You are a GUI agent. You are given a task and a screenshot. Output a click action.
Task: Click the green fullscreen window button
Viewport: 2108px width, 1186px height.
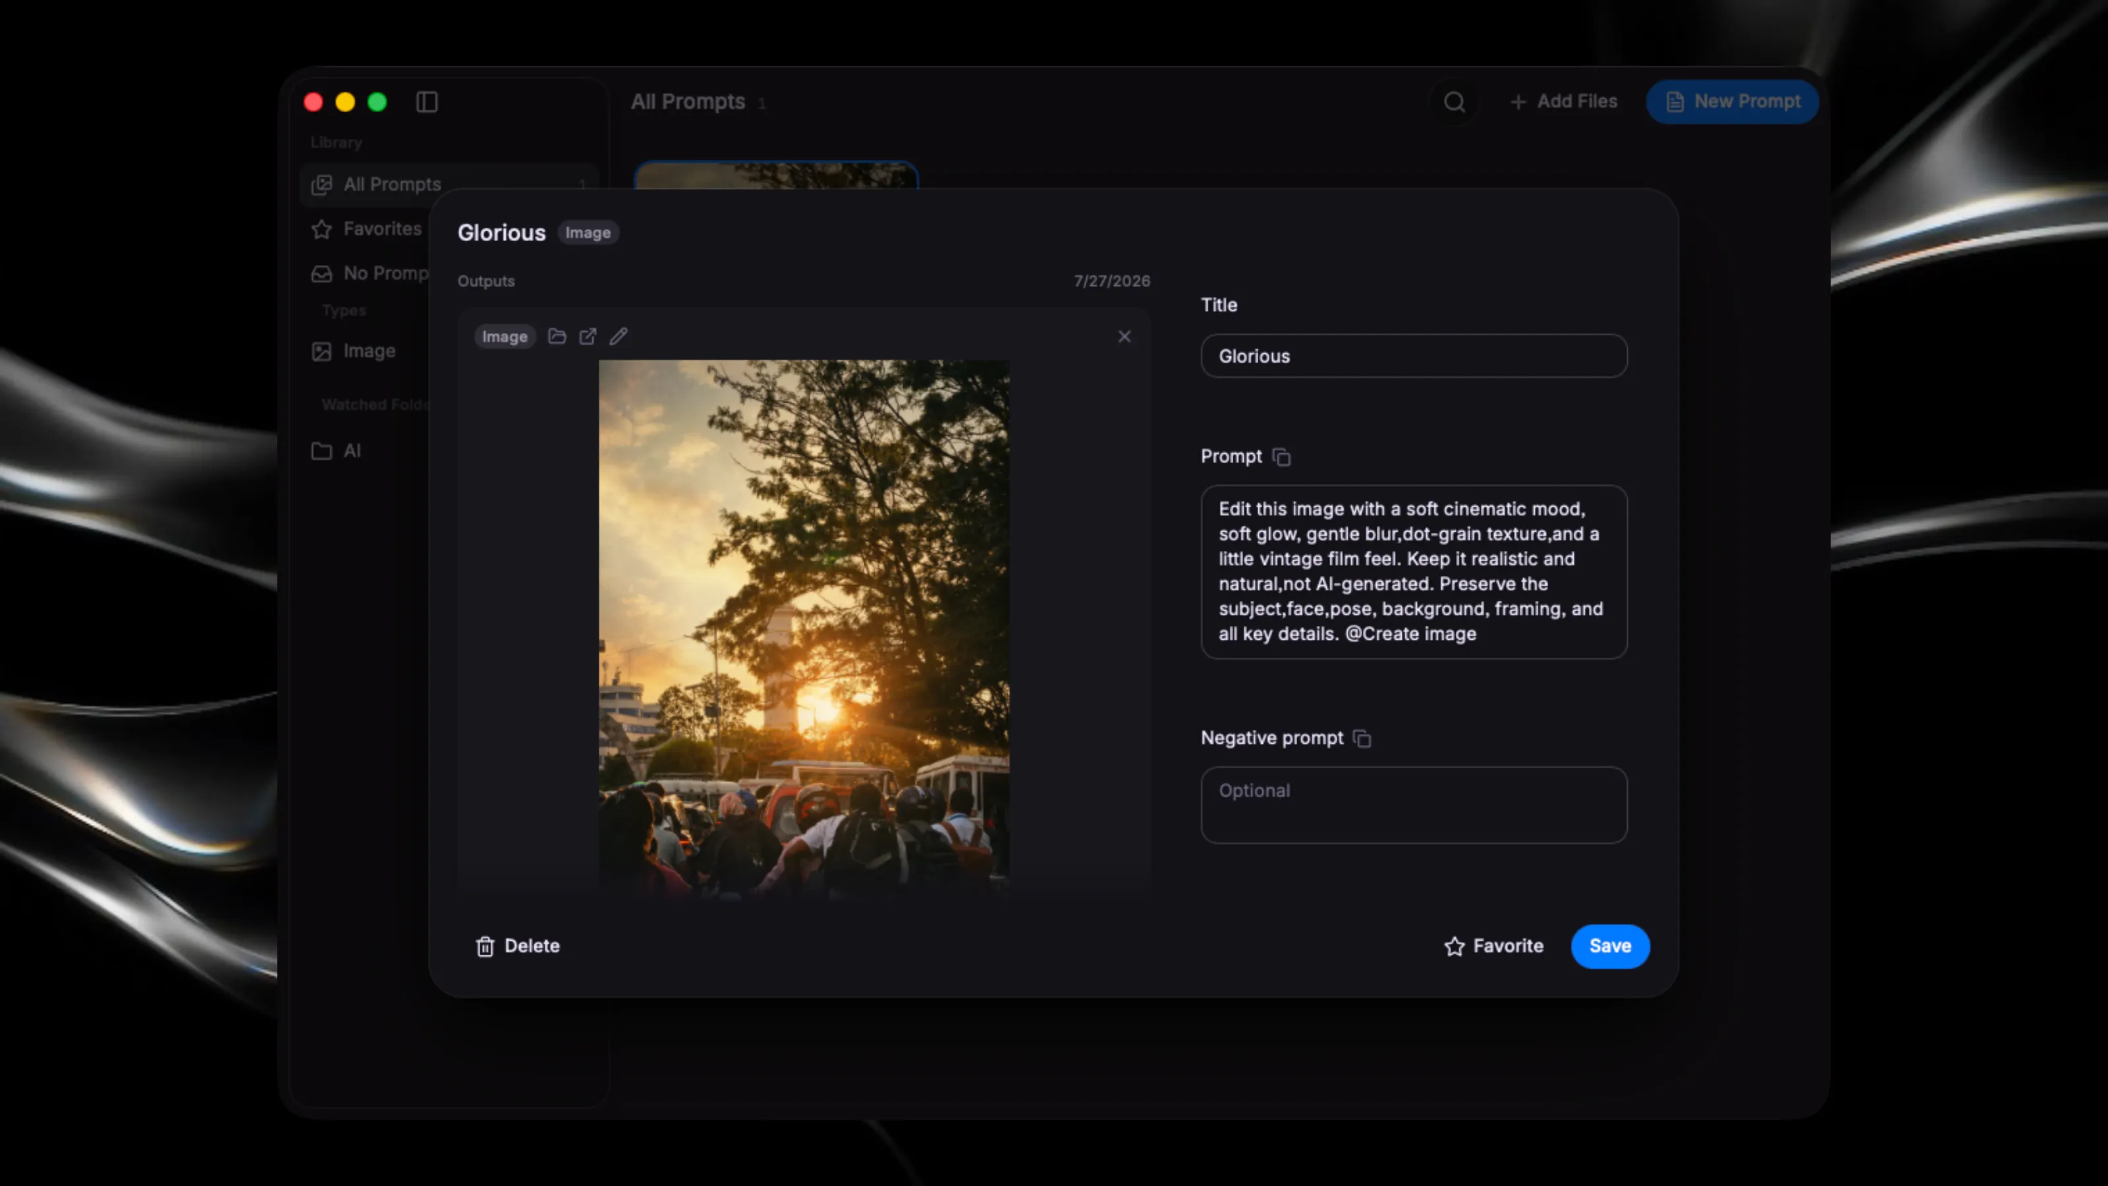coord(377,101)
